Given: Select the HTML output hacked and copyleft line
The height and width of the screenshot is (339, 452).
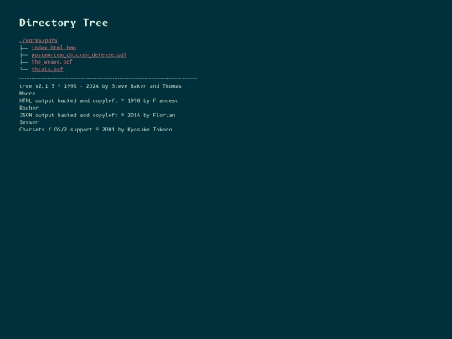Looking at the screenshot, I should (x=99, y=105).
